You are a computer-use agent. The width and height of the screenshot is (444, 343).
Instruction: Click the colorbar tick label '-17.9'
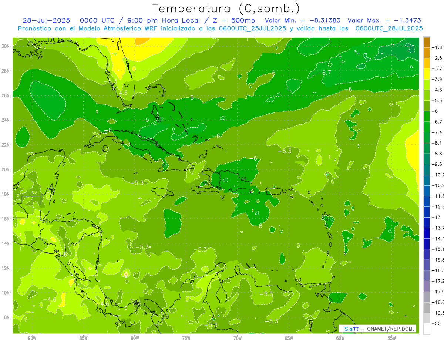coord(438,292)
